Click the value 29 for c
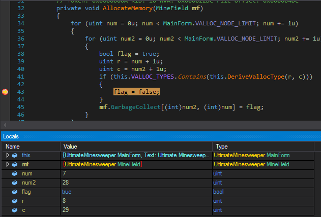The width and height of the screenshot is (321, 217). point(66,210)
